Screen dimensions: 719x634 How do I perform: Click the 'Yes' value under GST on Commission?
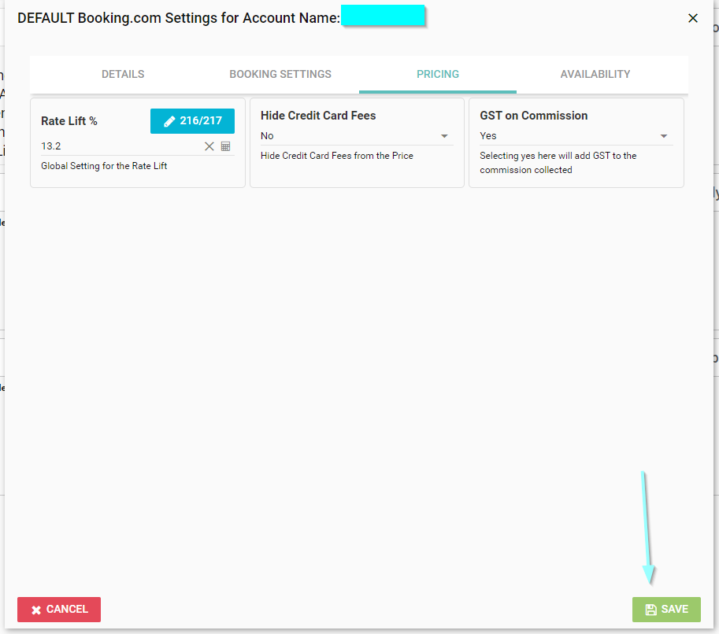(488, 136)
